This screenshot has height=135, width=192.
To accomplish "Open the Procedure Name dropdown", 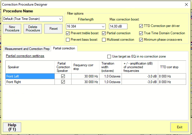I will pos(60,19).
